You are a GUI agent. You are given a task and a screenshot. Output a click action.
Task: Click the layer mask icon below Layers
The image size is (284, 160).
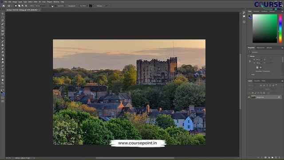pyautogui.click(x=265, y=157)
